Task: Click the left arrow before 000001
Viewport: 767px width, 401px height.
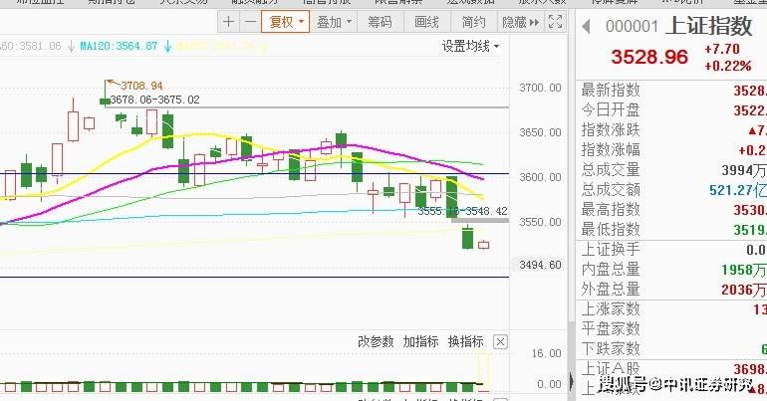Action: coord(587,27)
